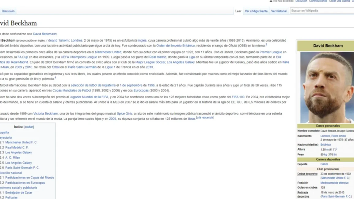354x199 pixels.
Task: Jump to section 2.1 Manchester United F. C.
Action: (x=21, y=142)
